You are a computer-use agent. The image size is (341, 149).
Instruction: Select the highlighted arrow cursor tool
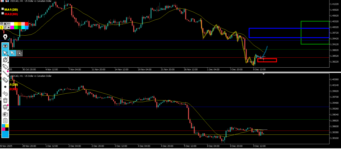point(5,53)
